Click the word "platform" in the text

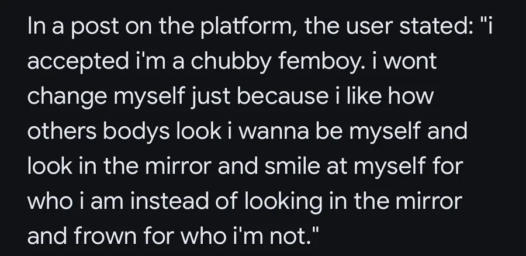[244, 30]
